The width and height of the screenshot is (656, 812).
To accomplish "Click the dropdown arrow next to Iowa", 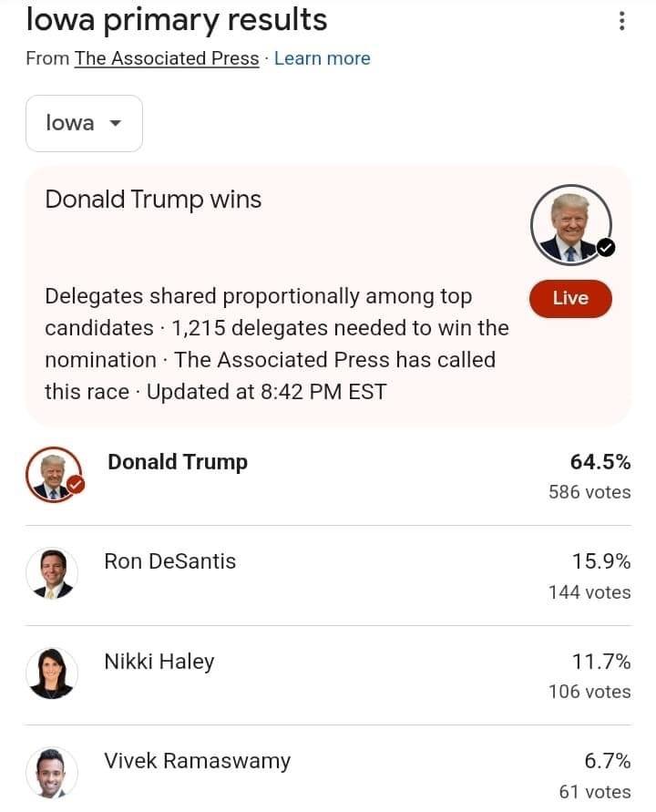I will coord(116,123).
